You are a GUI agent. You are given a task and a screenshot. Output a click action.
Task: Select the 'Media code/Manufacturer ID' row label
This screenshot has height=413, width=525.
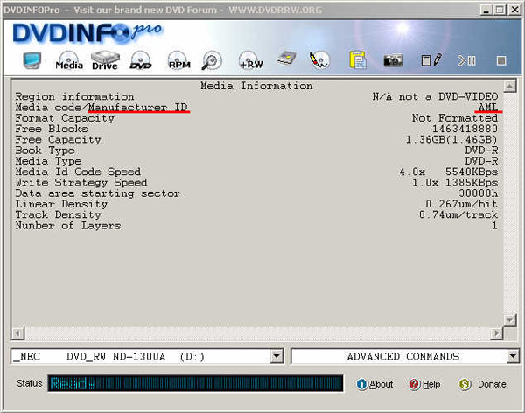tap(101, 108)
